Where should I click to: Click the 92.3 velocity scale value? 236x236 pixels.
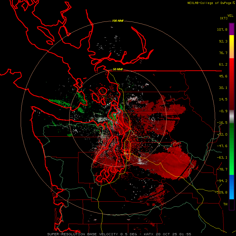pos(223,41)
